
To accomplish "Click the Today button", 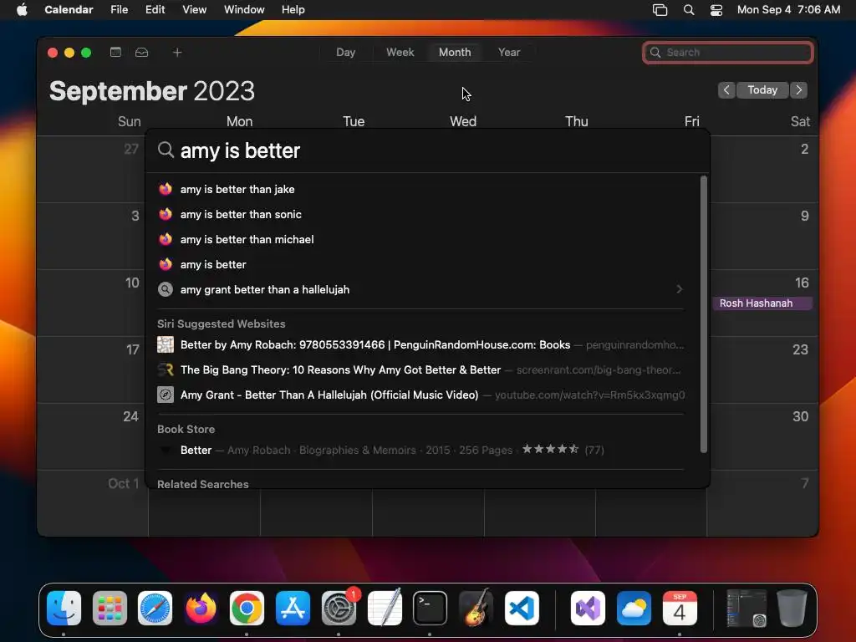I will point(762,90).
